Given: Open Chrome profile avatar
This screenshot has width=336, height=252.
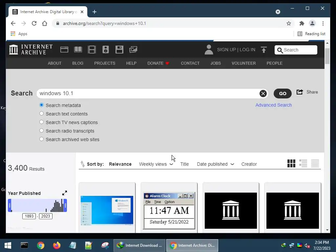Looking at the screenshot, I should (x=312, y=23).
